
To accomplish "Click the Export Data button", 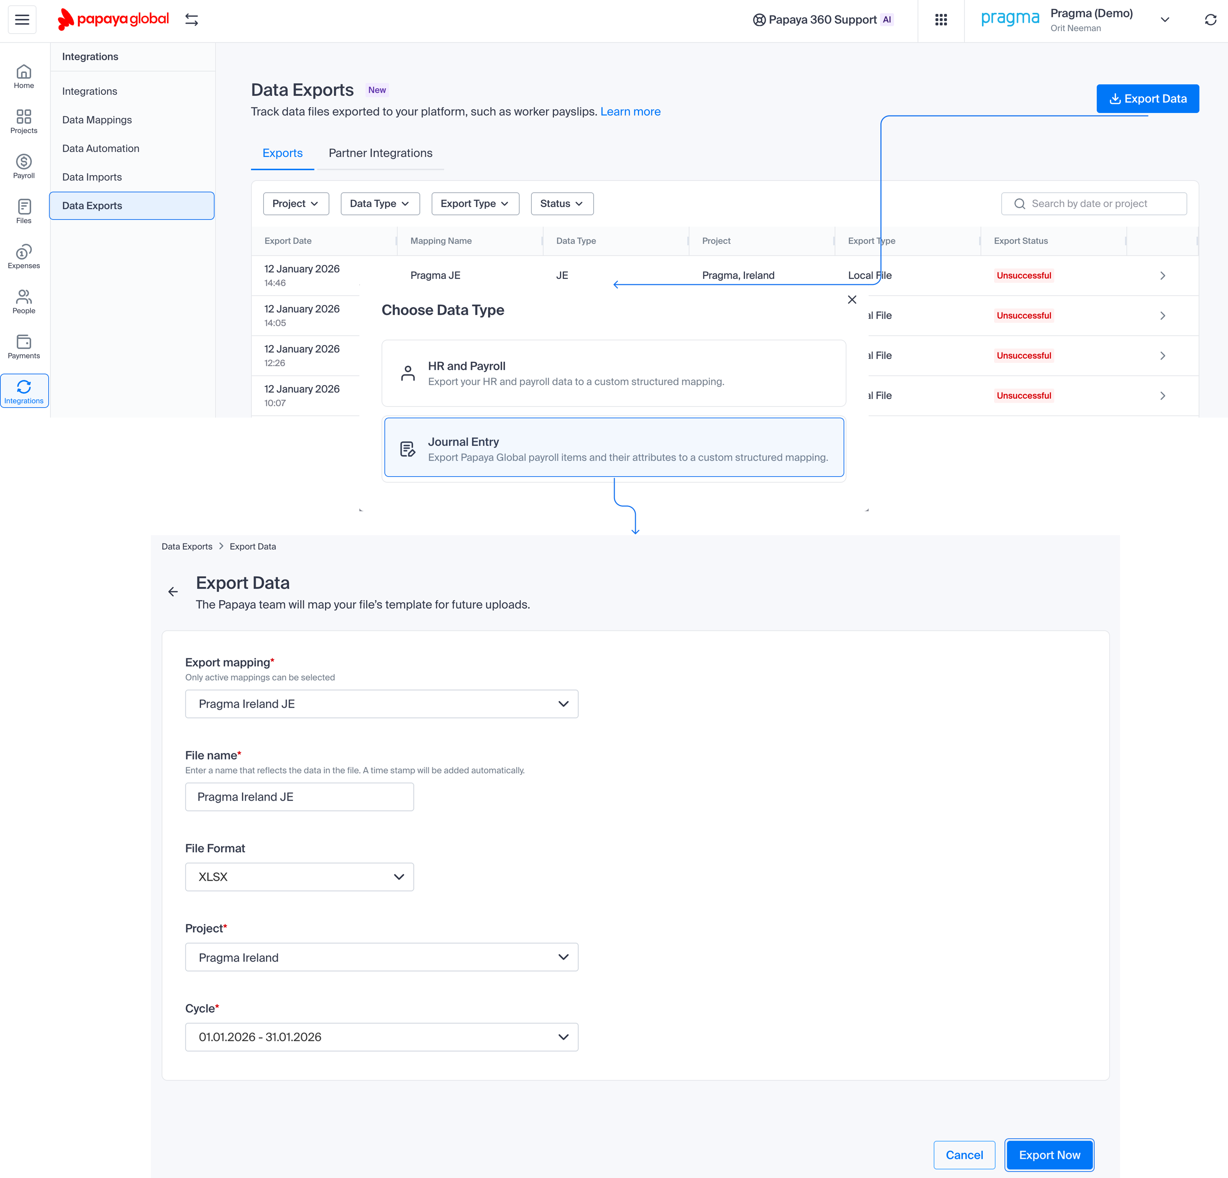I will tap(1147, 99).
